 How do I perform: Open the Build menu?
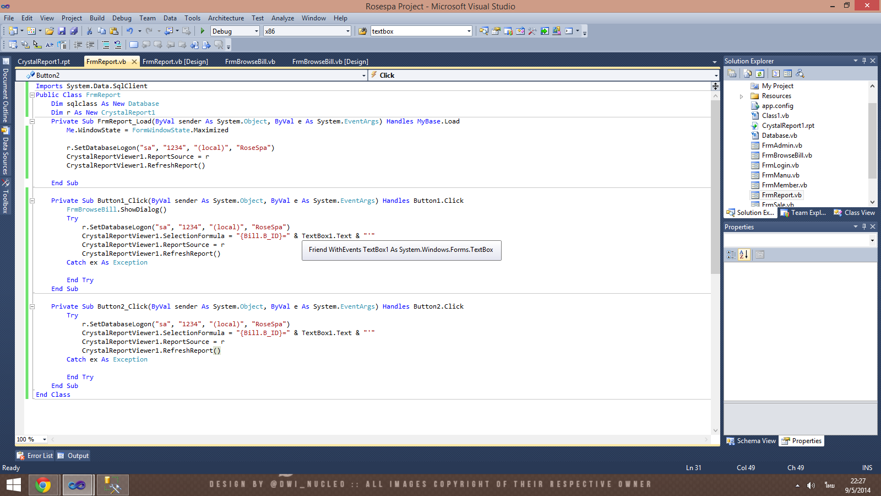[97, 18]
